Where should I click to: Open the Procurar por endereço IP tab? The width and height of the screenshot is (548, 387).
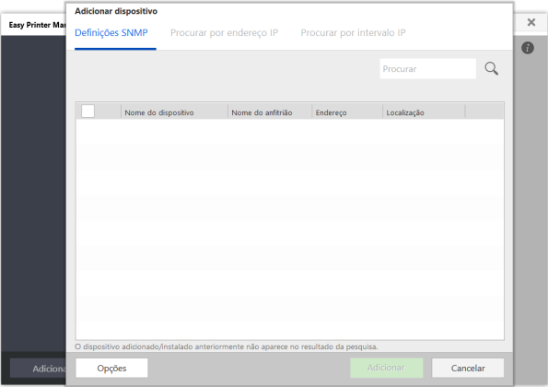point(224,33)
